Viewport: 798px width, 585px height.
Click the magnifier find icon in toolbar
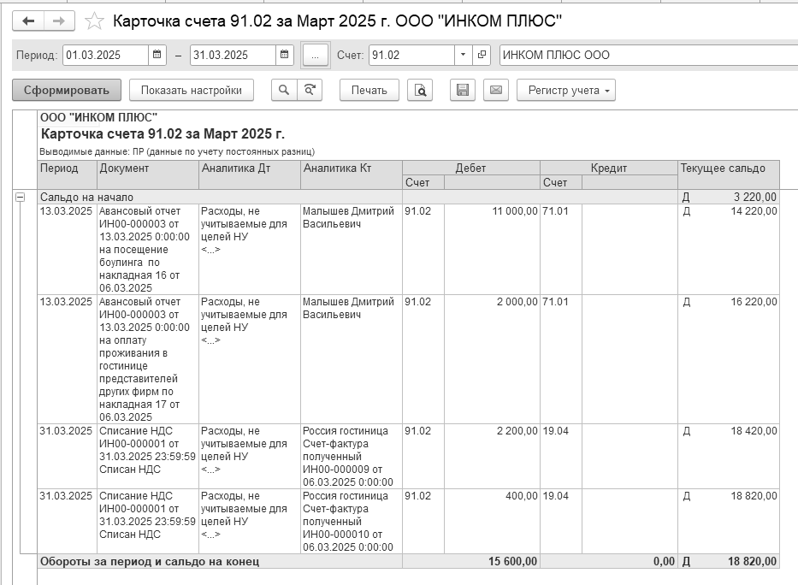[284, 90]
